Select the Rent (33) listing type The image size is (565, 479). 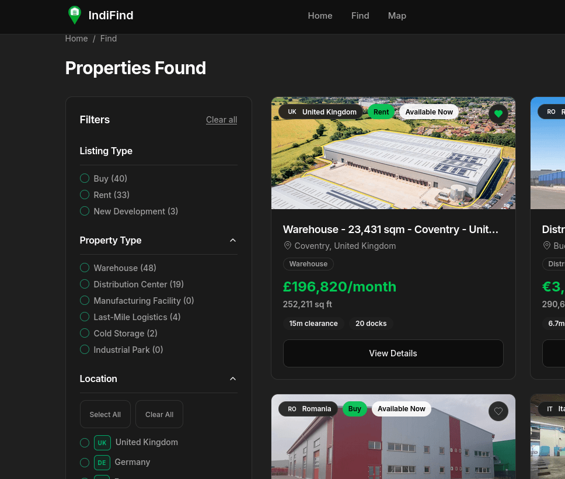coord(85,195)
